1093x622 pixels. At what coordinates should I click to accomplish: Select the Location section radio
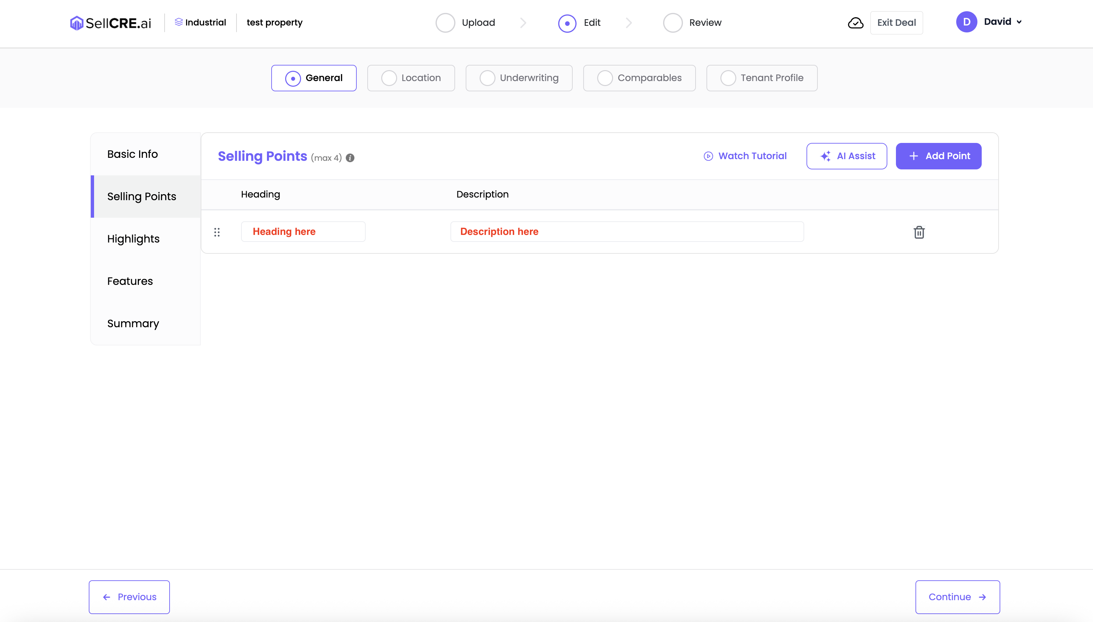pyautogui.click(x=389, y=78)
